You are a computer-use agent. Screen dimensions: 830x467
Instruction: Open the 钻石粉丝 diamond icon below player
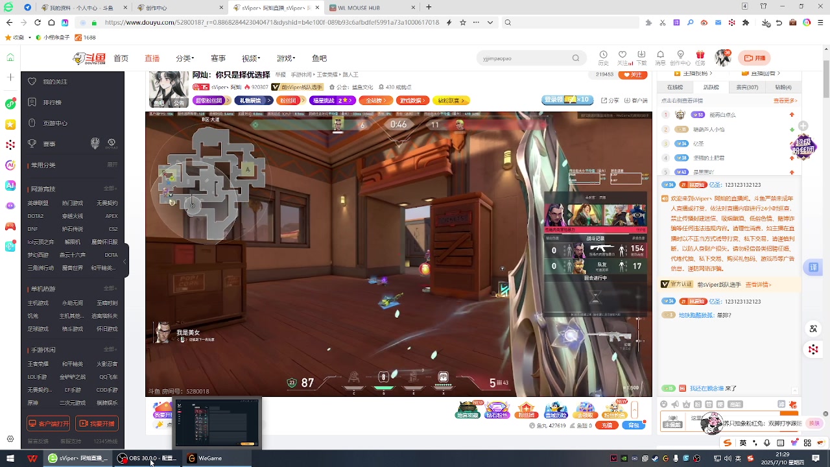click(x=497, y=410)
